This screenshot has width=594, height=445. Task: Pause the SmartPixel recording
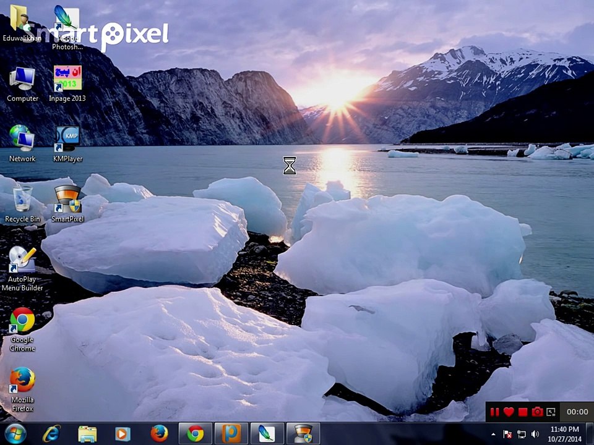pyautogui.click(x=494, y=412)
